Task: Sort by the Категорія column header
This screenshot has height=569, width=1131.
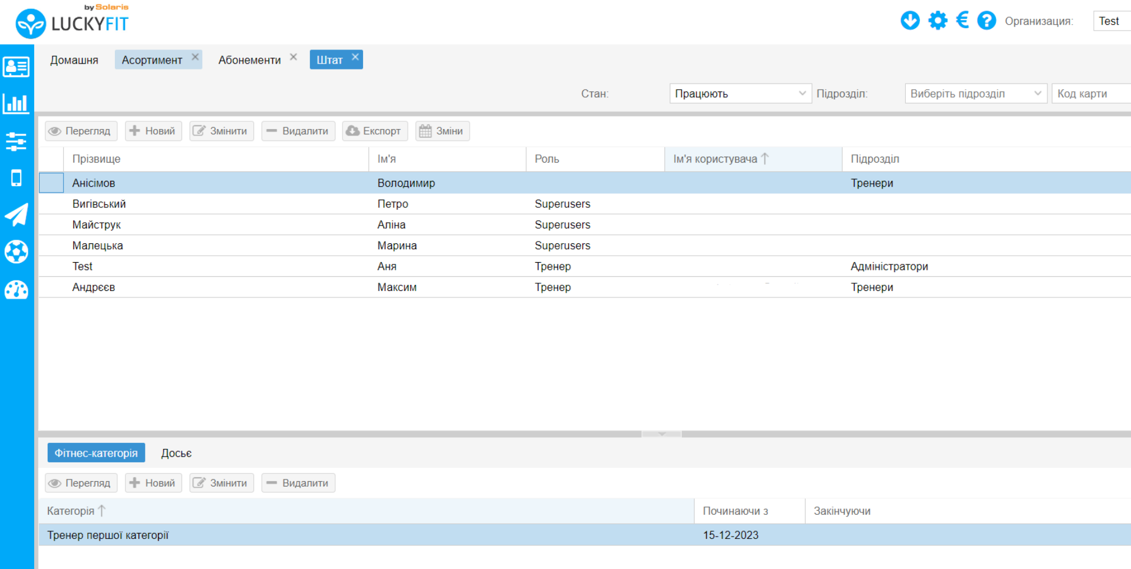Action: tap(367, 511)
